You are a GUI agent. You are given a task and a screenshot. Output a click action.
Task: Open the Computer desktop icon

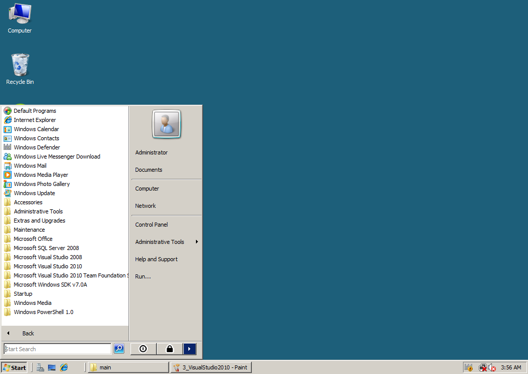pos(19,18)
